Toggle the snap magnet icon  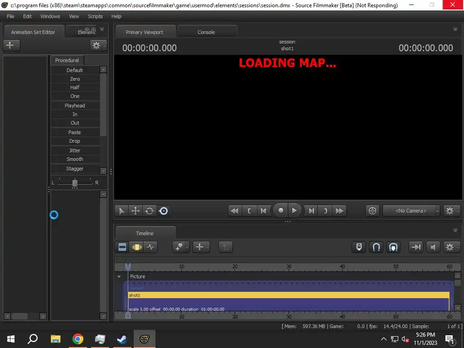click(x=376, y=247)
